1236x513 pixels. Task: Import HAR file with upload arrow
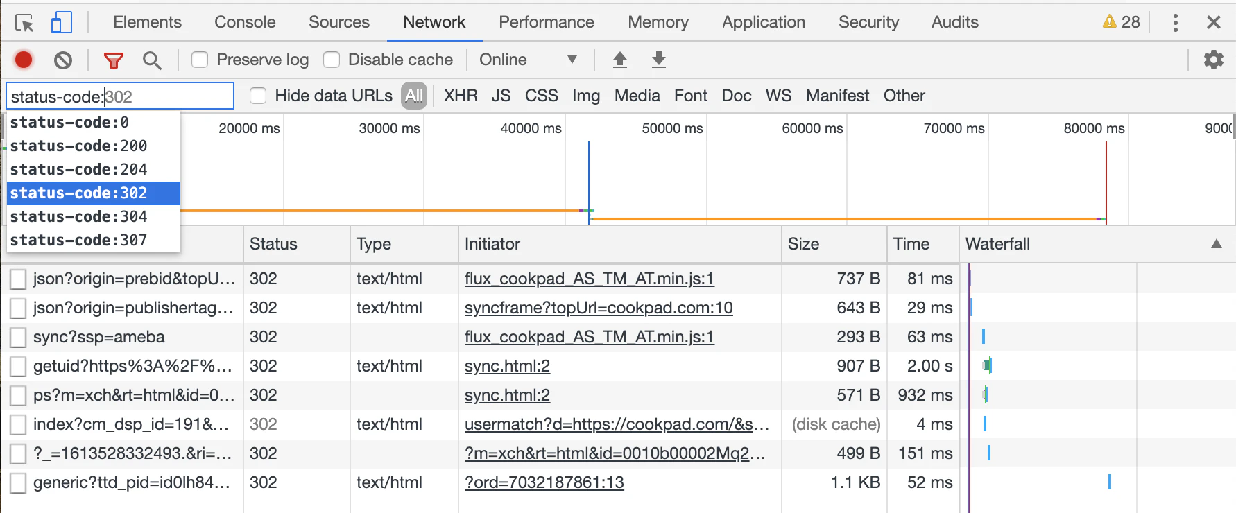point(620,60)
